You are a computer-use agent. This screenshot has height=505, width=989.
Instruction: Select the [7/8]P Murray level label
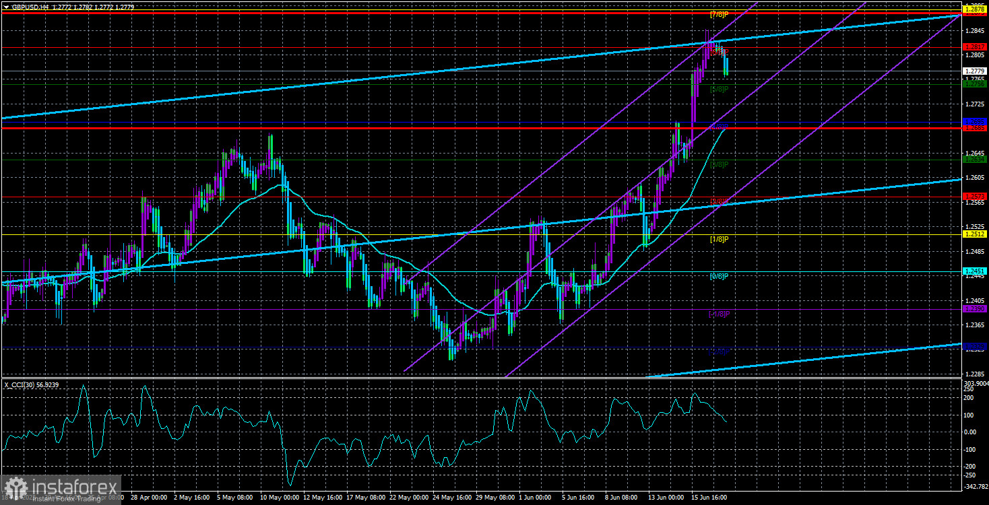(720, 14)
